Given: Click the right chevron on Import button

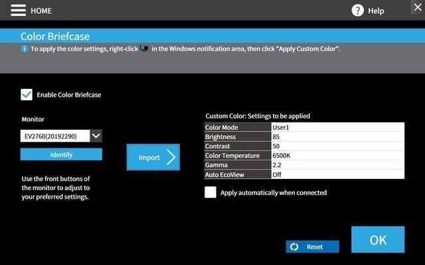Looking at the screenshot, I should coord(171,157).
